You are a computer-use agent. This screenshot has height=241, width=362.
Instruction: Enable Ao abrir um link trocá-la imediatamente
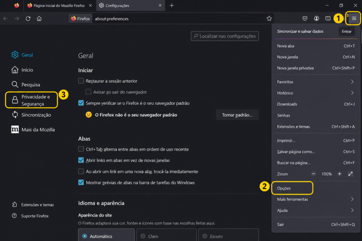click(x=81, y=171)
